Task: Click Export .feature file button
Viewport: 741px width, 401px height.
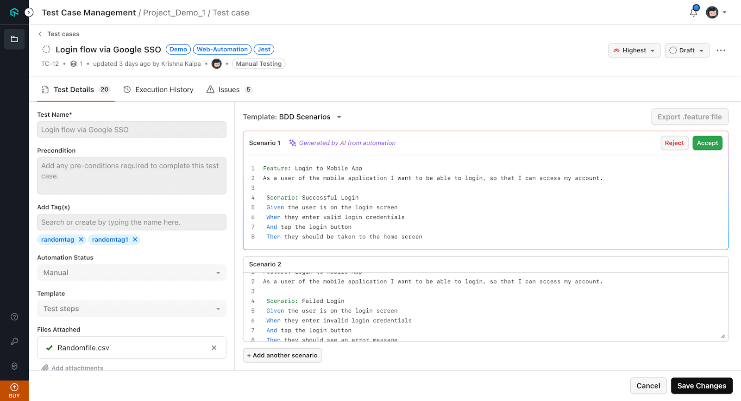Action: click(x=690, y=117)
